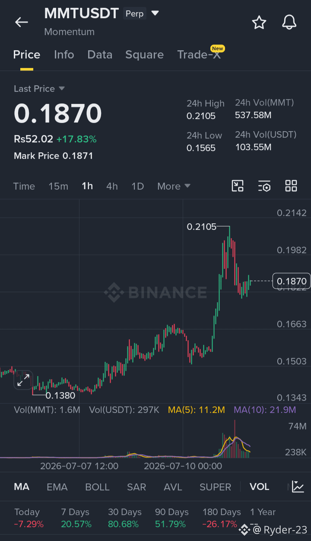Click the 90 Days 51.79% performance
Image resolution: width=311 pixels, height=541 pixels.
point(171,518)
